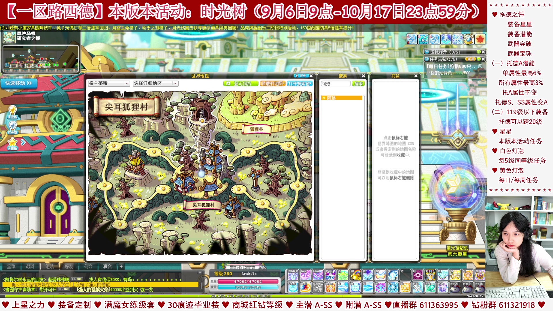Select the 阿琅 search result
The image size is (553, 311).
coord(342,98)
